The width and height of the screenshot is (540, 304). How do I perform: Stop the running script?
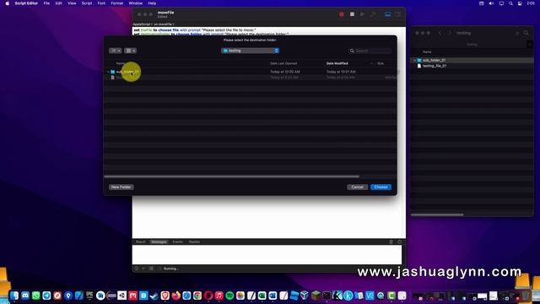click(352, 14)
